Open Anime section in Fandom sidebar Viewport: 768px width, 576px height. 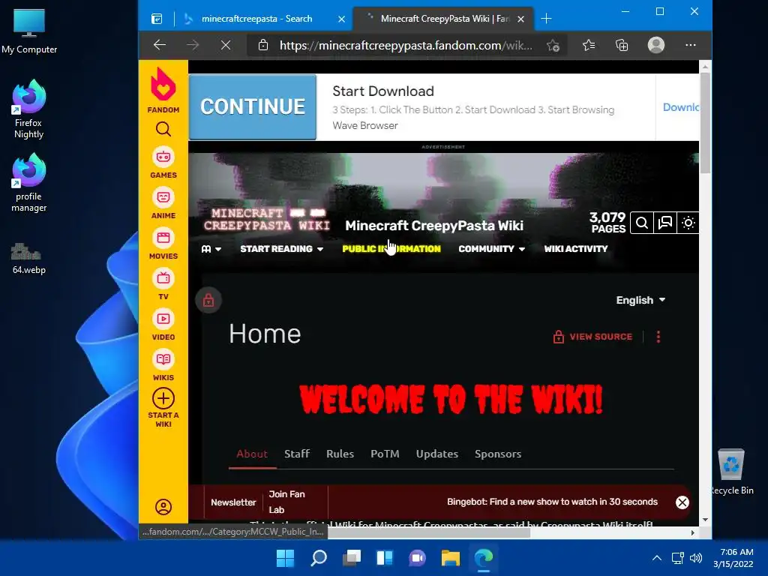(163, 204)
